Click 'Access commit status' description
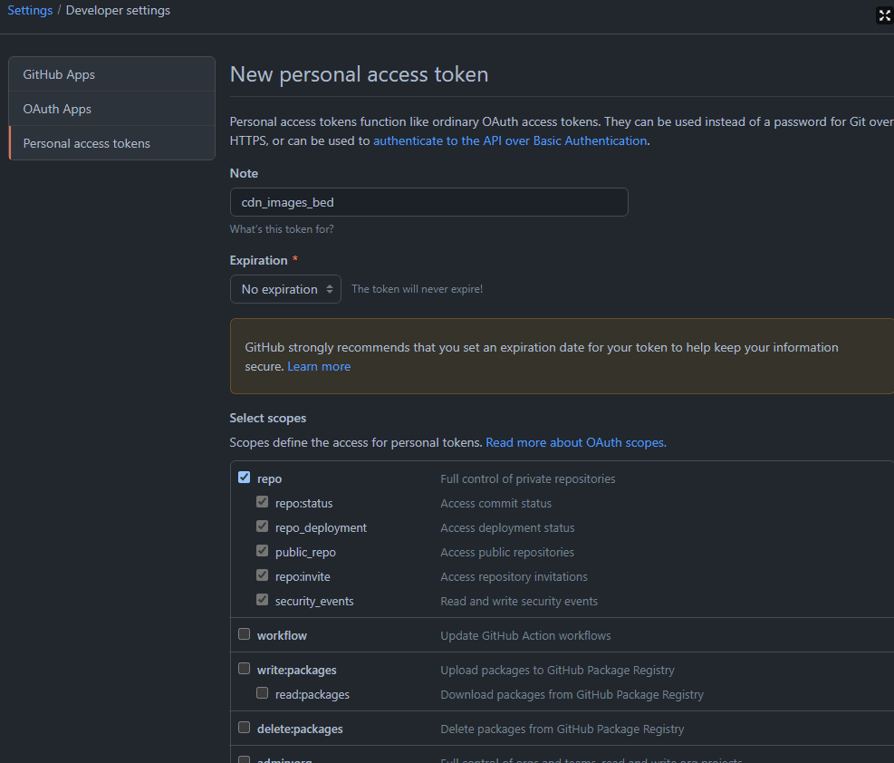The image size is (894, 763). (496, 504)
